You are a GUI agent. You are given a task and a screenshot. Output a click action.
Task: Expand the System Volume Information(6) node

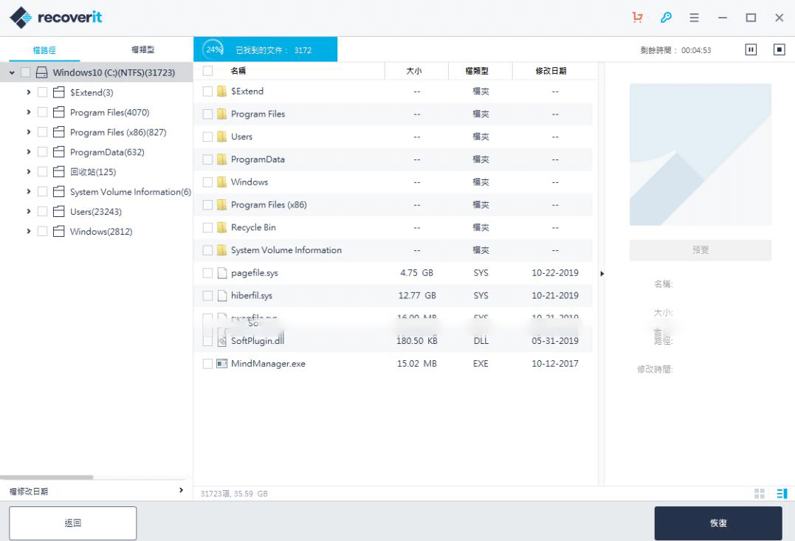pyautogui.click(x=28, y=192)
